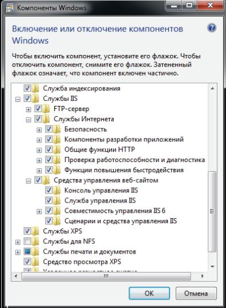Expand Общие функции HTTP node
The height and width of the screenshot is (308, 226).
[x=39, y=150]
